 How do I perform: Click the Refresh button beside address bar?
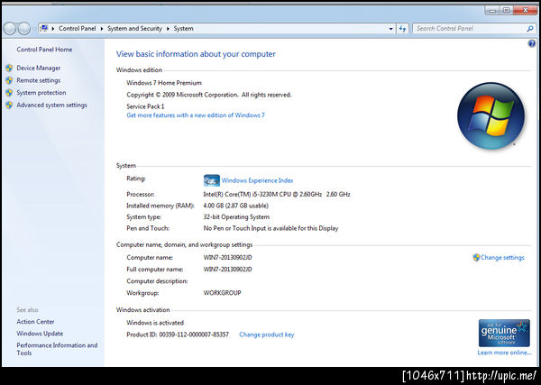pos(403,29)
